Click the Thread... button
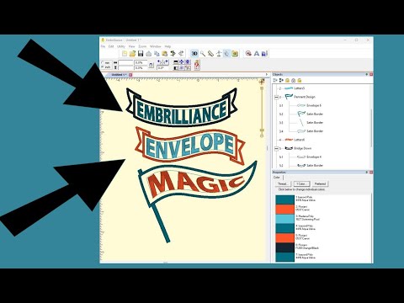404x303 pixels. [x=283, y=184]
